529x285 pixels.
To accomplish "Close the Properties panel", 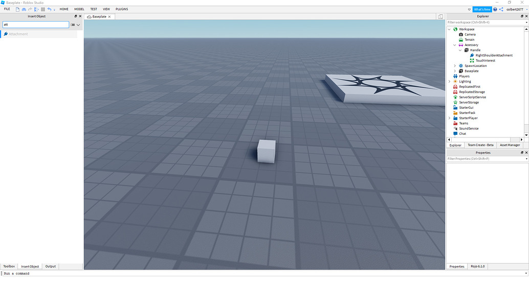I will [x=526, y=153].
